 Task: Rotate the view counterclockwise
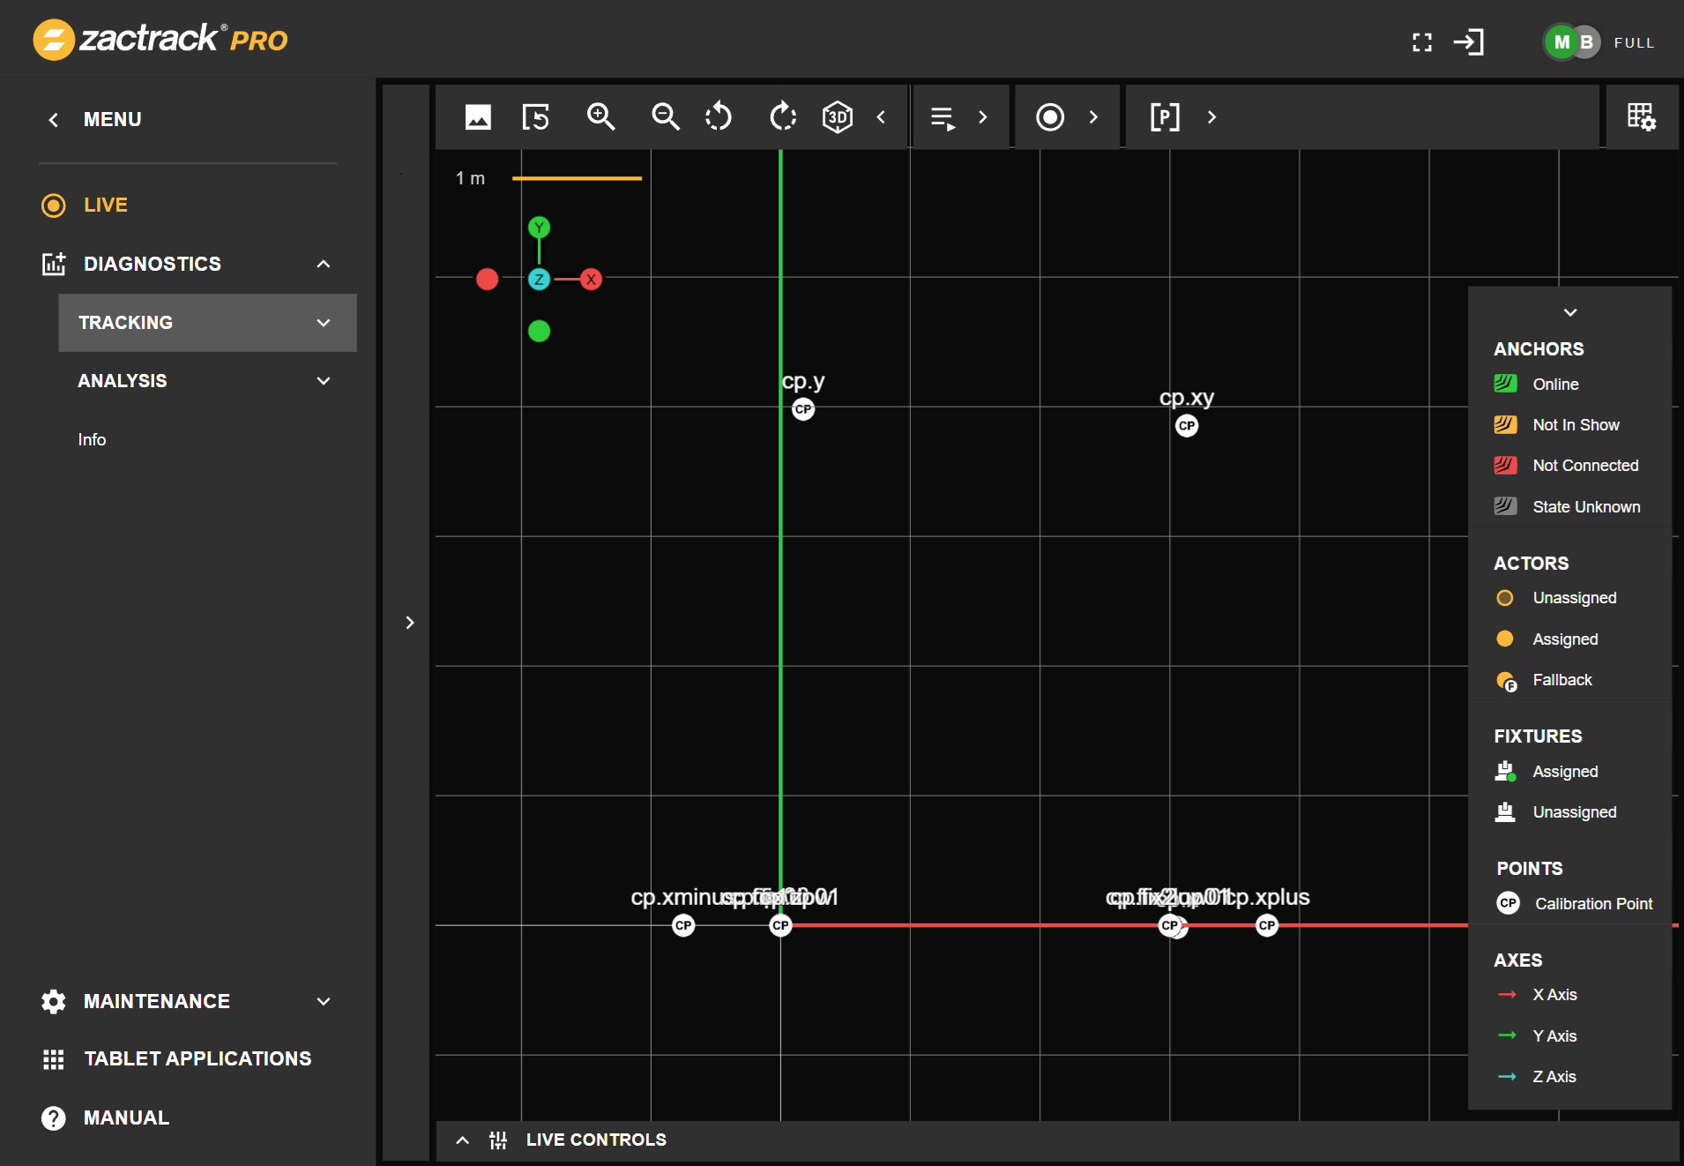click(719, 117)
